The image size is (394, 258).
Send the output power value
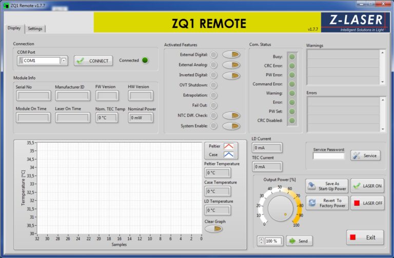point(299,241)
